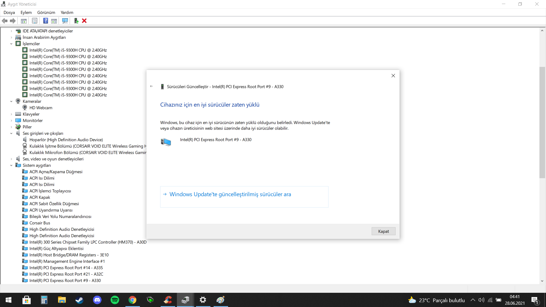
Task: Click the show/hide console tree icon
Action: click(24, 21)
